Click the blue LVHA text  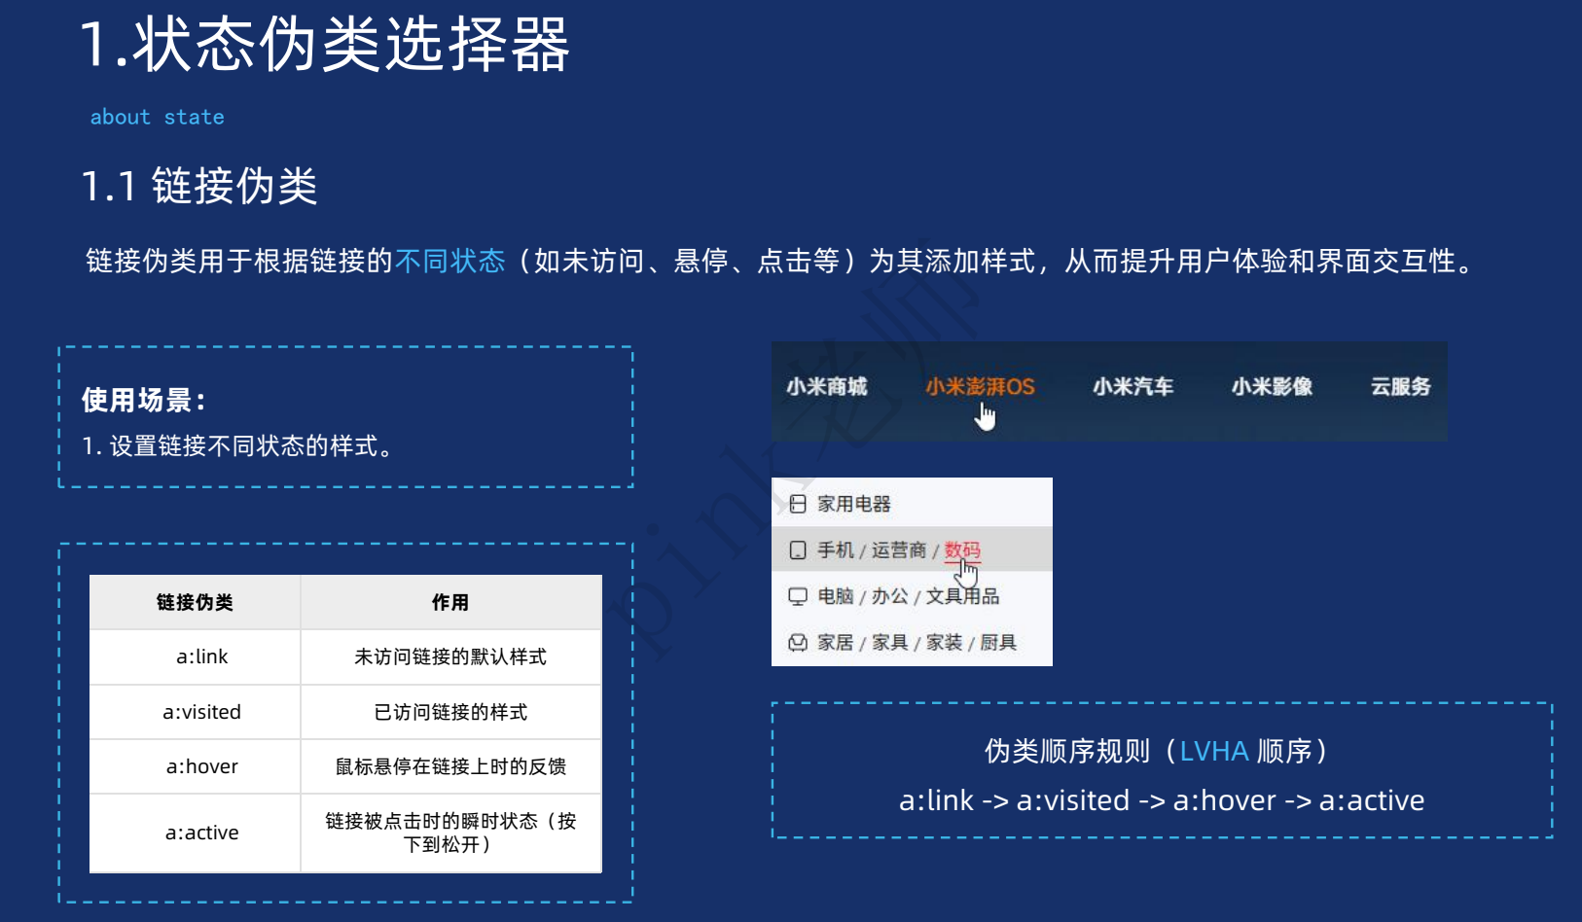click(x=1213, y=751)
